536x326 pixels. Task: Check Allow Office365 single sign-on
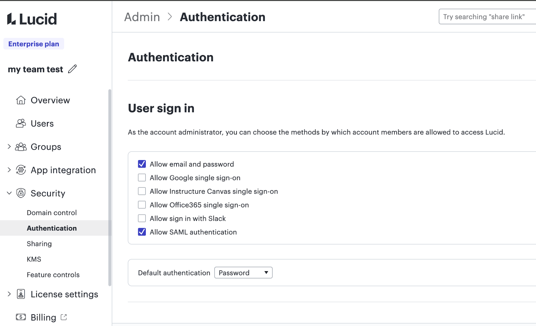coord(142,205)
